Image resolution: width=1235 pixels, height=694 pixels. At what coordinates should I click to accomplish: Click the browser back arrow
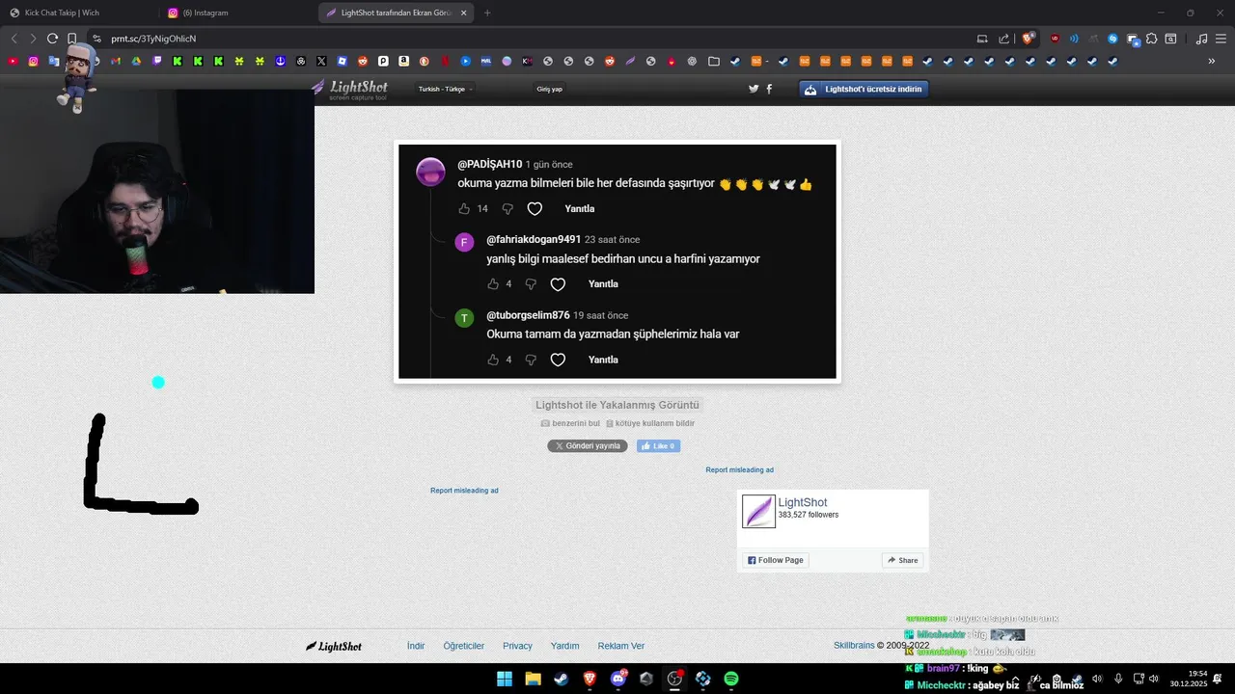tap(14, 39)
